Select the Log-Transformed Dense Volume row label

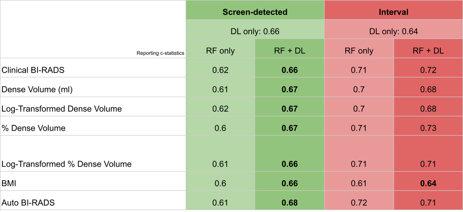[62, 109]
